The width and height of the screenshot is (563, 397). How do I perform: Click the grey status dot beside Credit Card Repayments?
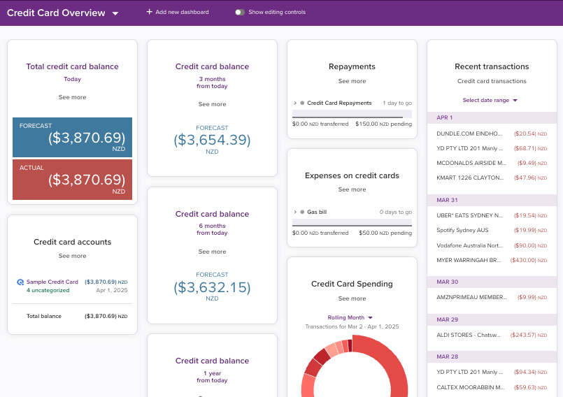click(302, 103)
